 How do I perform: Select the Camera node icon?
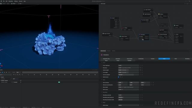175,25
